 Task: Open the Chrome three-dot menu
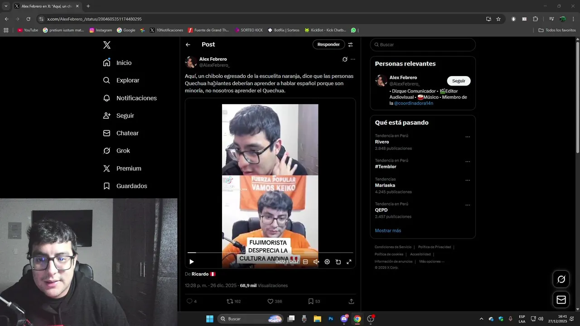tap(573, 19)
